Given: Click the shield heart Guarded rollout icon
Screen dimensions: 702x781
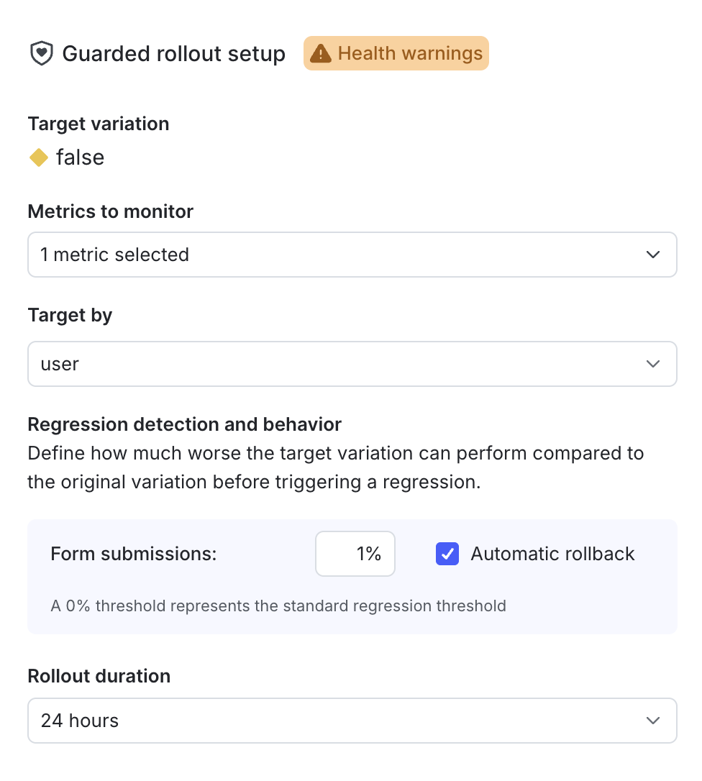Looking at the screenshot, I should tap(42, 54).
